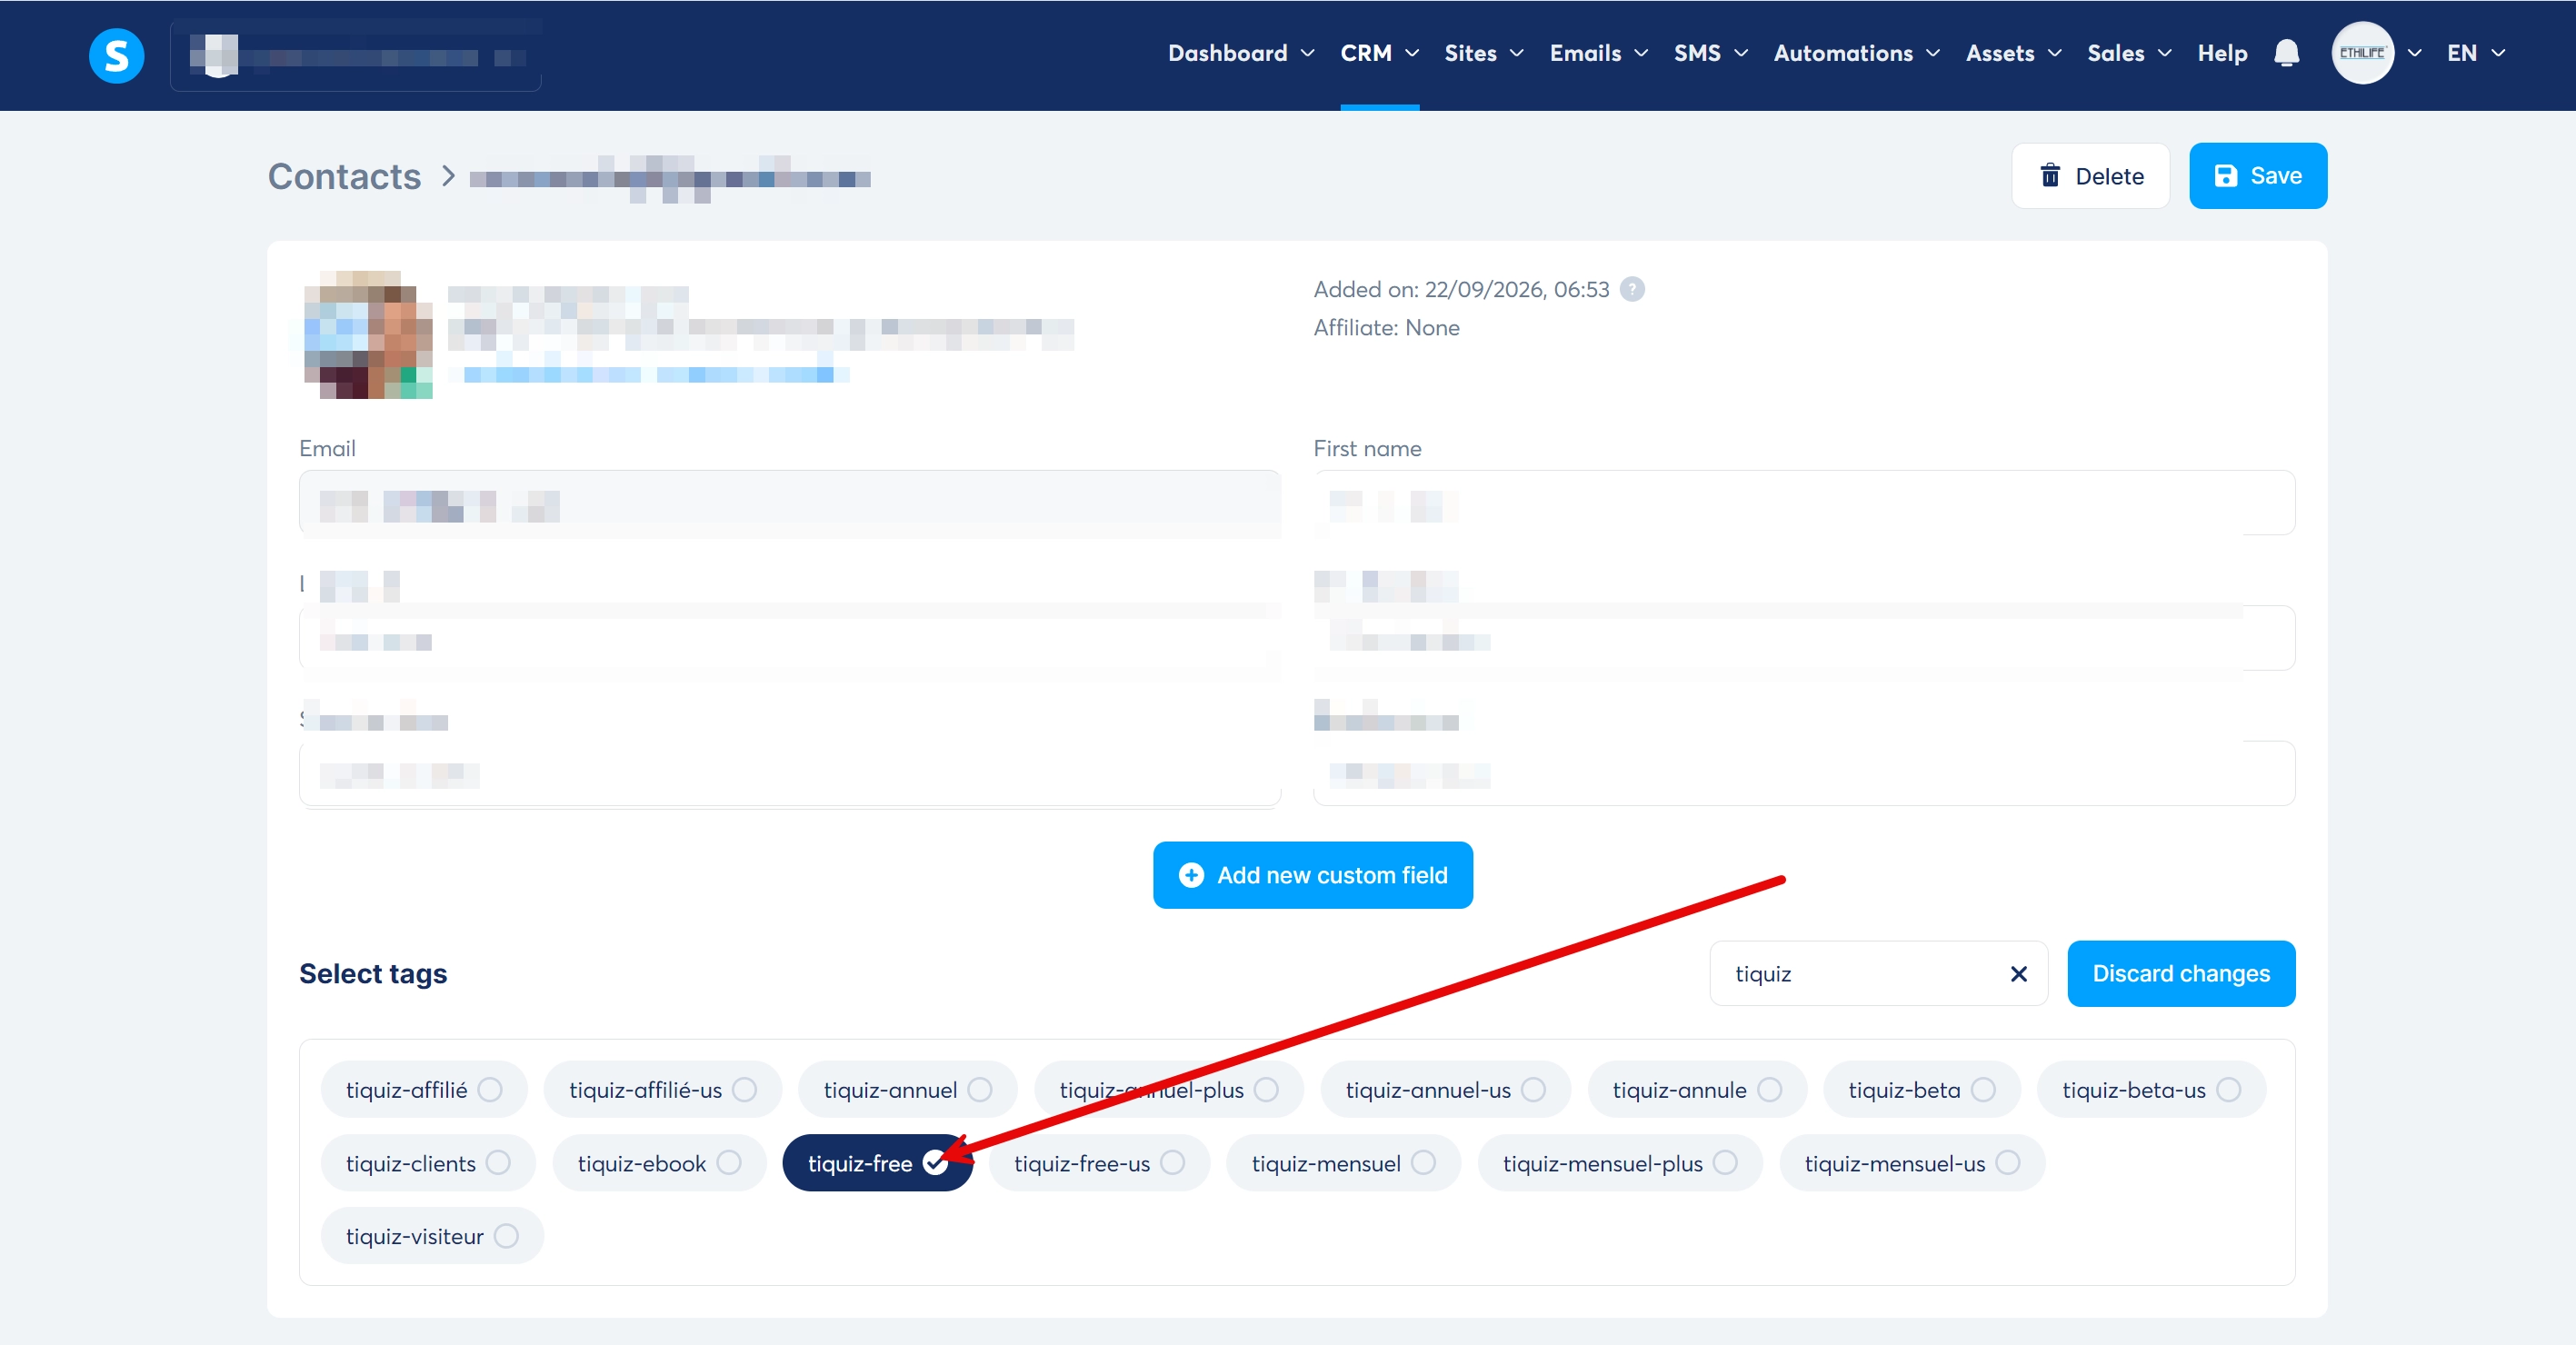Select the tiquiz-annuel tag
The height and width of the screenshot is (1345, 2576).
coord(907,1089)
